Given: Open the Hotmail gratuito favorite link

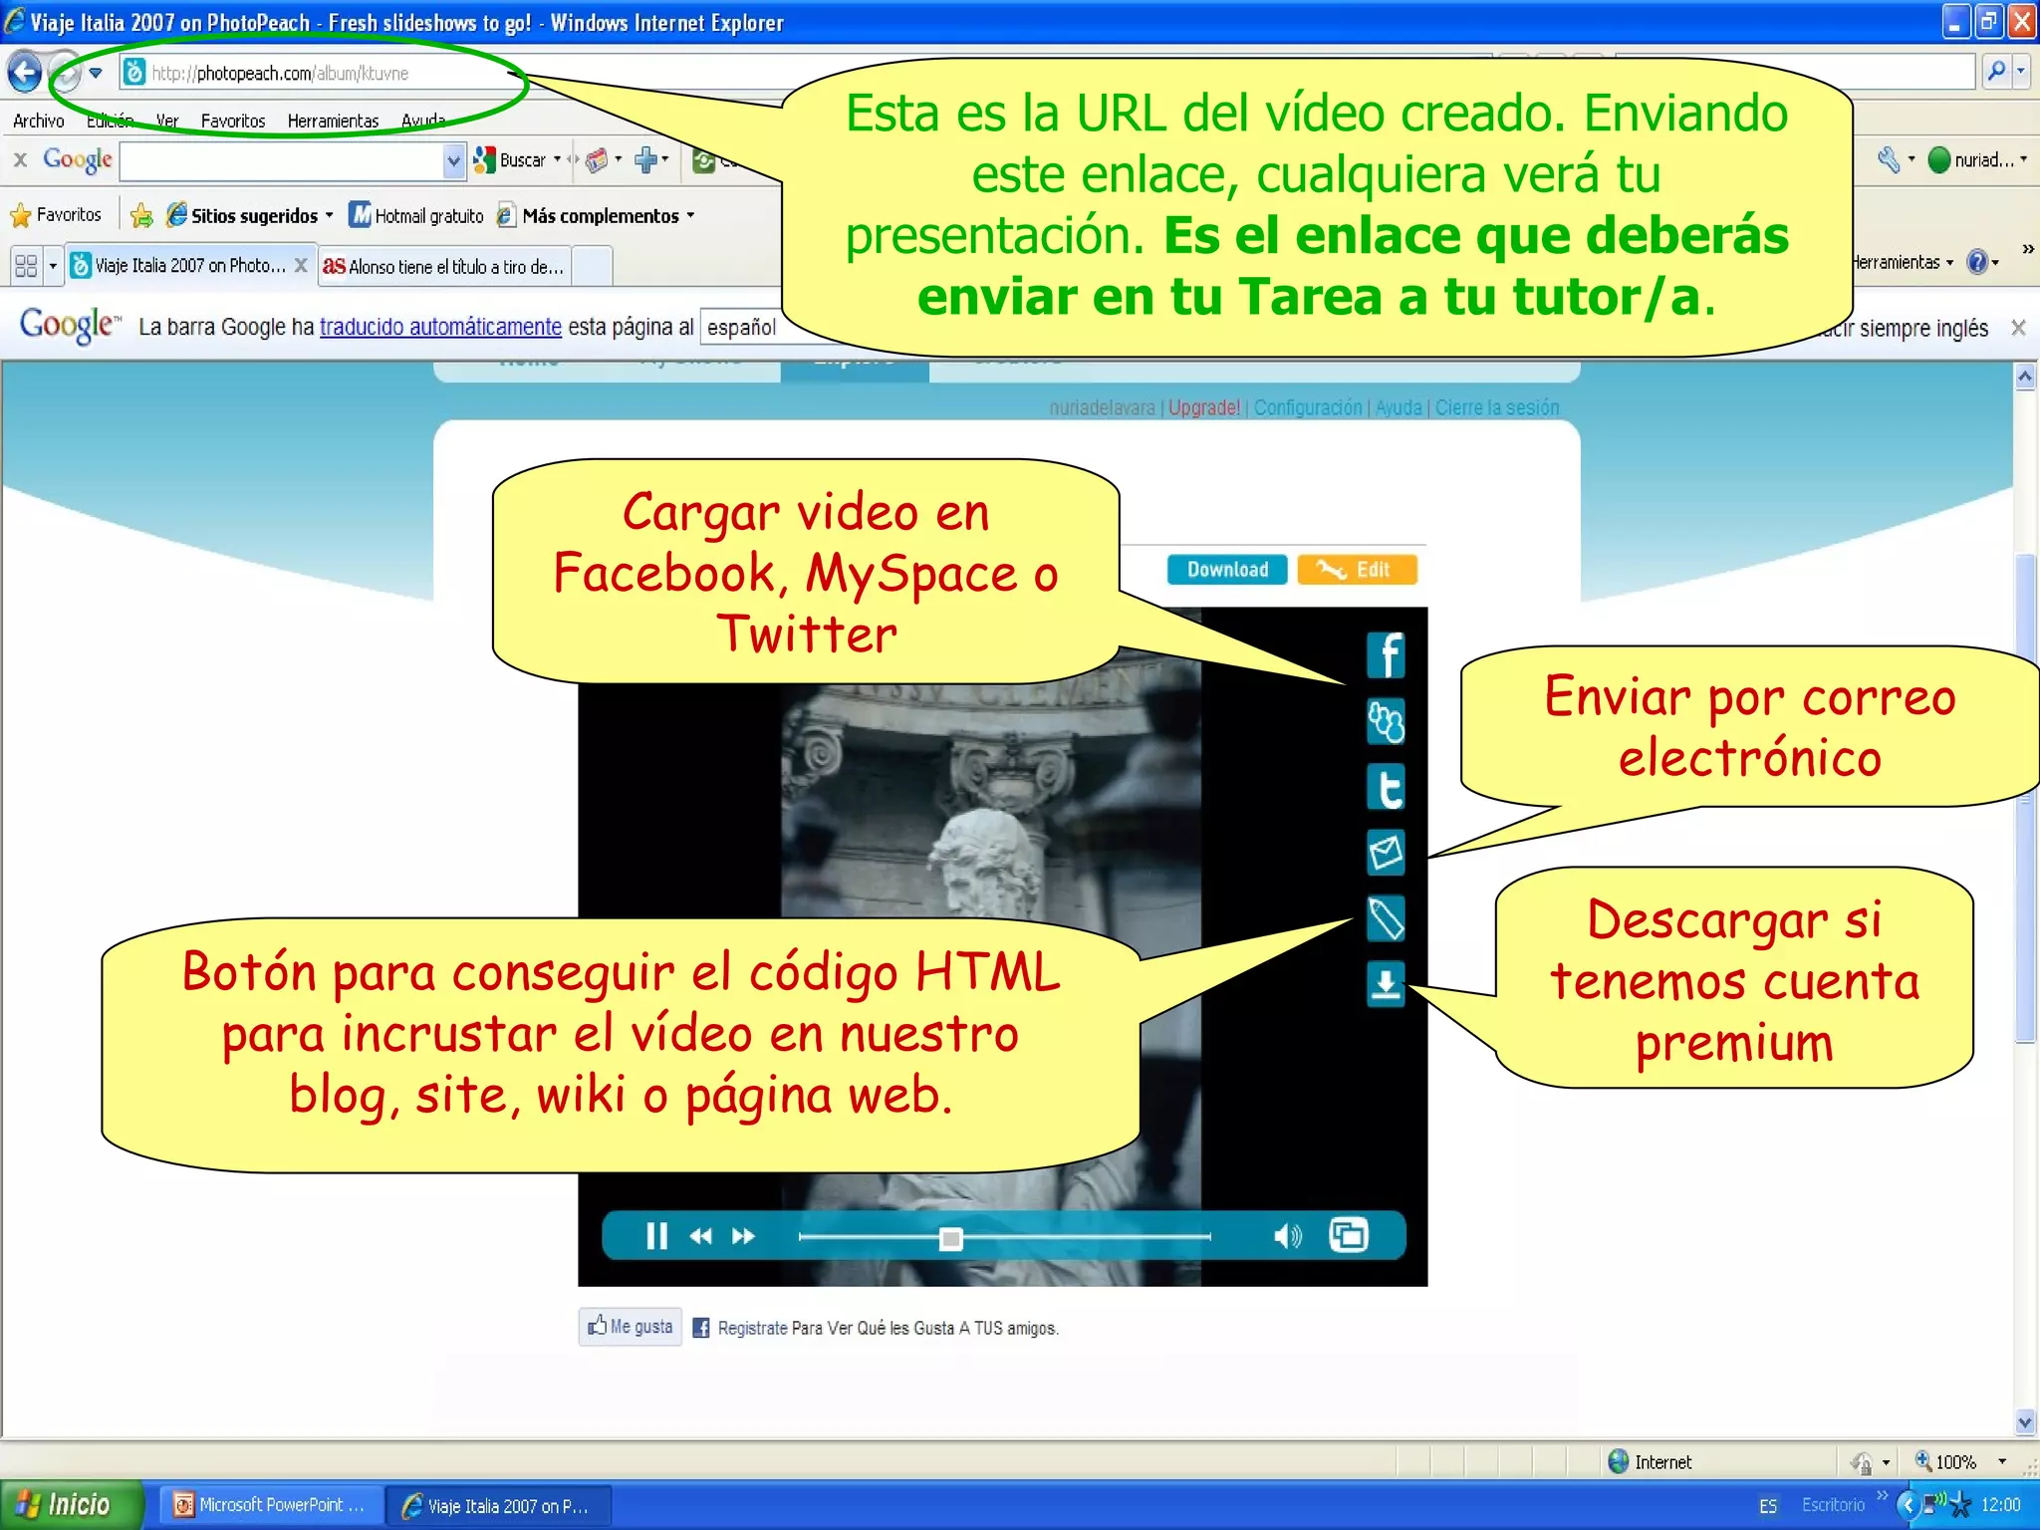Looking at the screenshot, I should [416, 215].
